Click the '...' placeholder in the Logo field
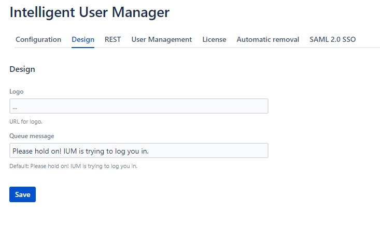The height and width of the screenshot is (227, 380). [15, 107]
